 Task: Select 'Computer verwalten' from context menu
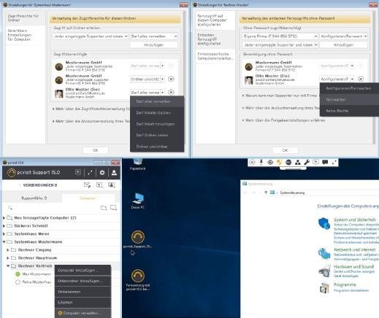click(83, 313)
